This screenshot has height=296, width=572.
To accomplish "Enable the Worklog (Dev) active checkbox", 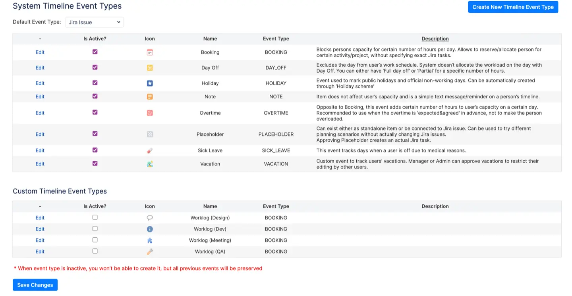I will tap(95, 229).
